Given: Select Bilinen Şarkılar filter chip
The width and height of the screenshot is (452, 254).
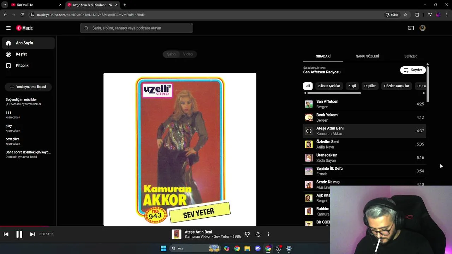Looking at the screenshot, I should click(329, 86).
